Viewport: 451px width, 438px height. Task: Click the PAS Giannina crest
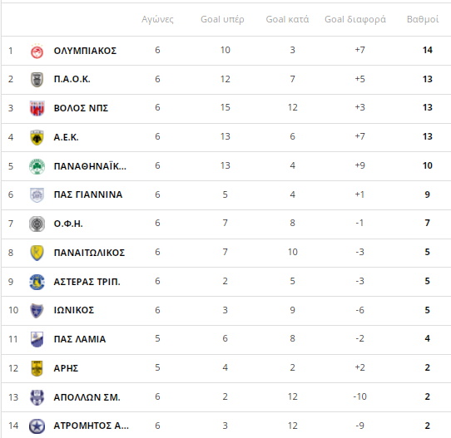coord(37,195)
